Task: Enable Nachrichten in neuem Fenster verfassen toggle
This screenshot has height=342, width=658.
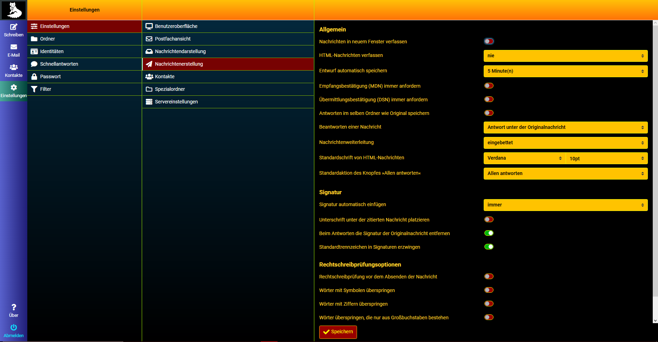Action: pyautogui.click(x=489, y=42)
